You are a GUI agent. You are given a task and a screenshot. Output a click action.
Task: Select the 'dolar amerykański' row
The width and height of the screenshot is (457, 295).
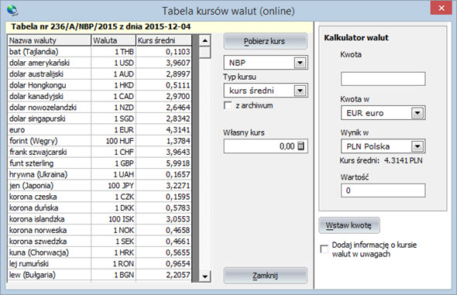[x=99, y=63]
